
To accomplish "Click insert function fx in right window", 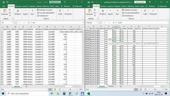I will pyautogui.click(x=113, y=23).
